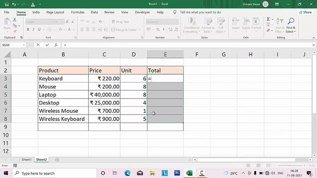Click Format as Table button

208,25
